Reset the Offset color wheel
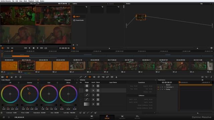The width and height of the screenshot is (214, 120). click(x=77, y=83)
